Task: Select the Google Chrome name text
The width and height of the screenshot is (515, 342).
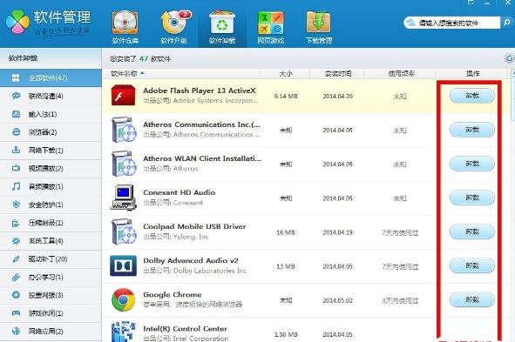Action: (x=173, y=294)
